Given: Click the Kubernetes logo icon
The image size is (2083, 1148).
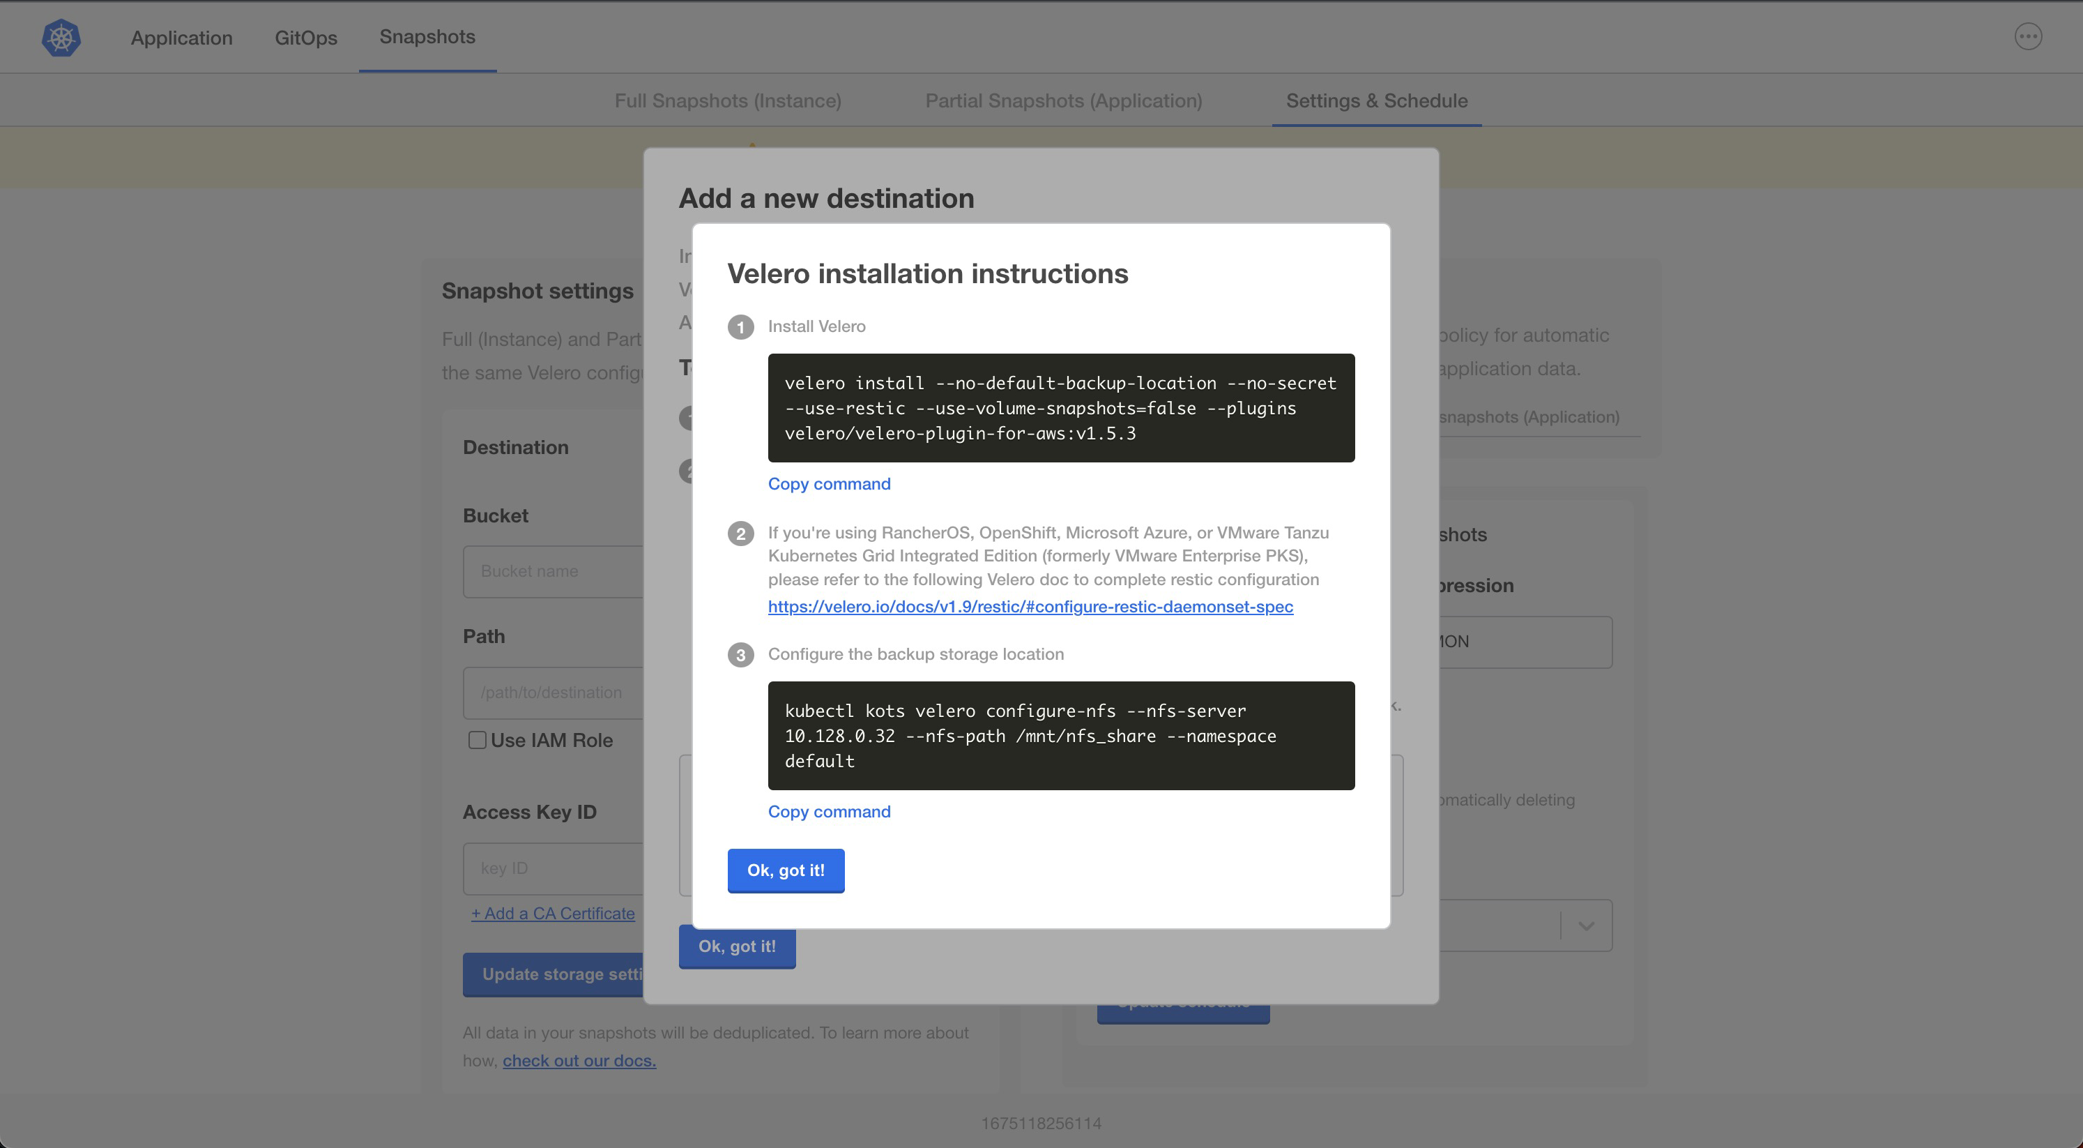Looking at the screenshot, I should pyautogui.click(x=60, y=37).
